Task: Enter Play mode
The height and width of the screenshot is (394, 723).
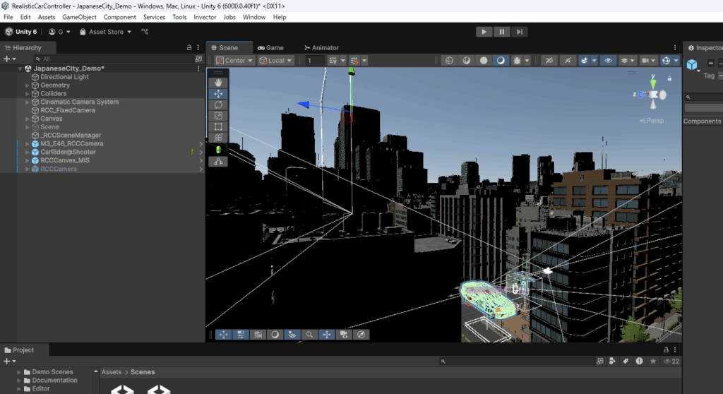Action: click(x=484, y=32)
